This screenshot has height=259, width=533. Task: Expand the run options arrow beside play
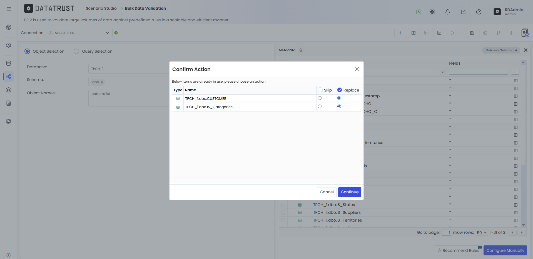[x=462, y=33]
